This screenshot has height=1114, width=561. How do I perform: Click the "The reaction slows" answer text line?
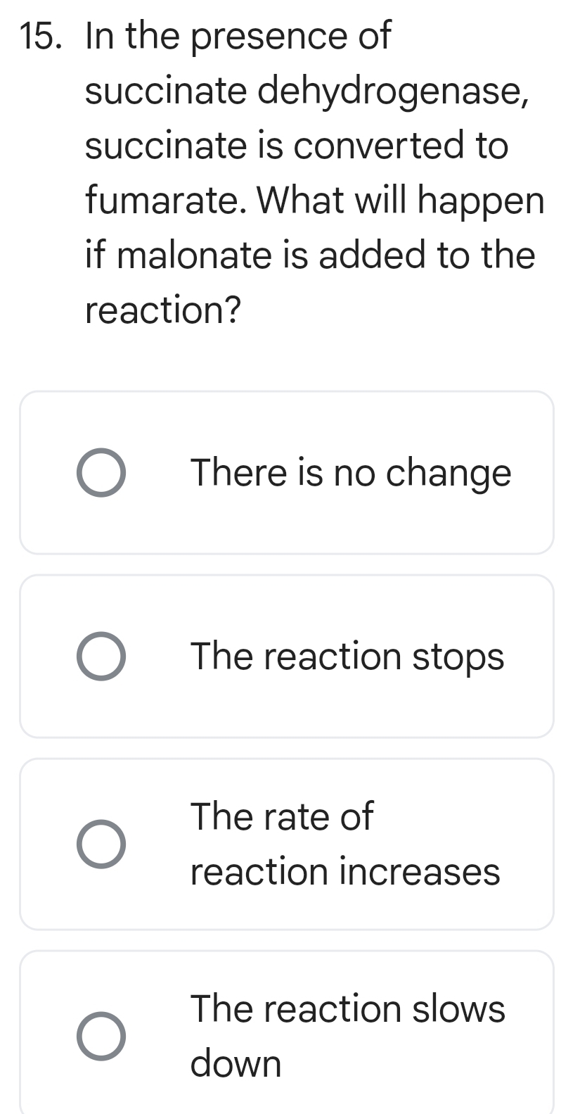[347, 1008]
